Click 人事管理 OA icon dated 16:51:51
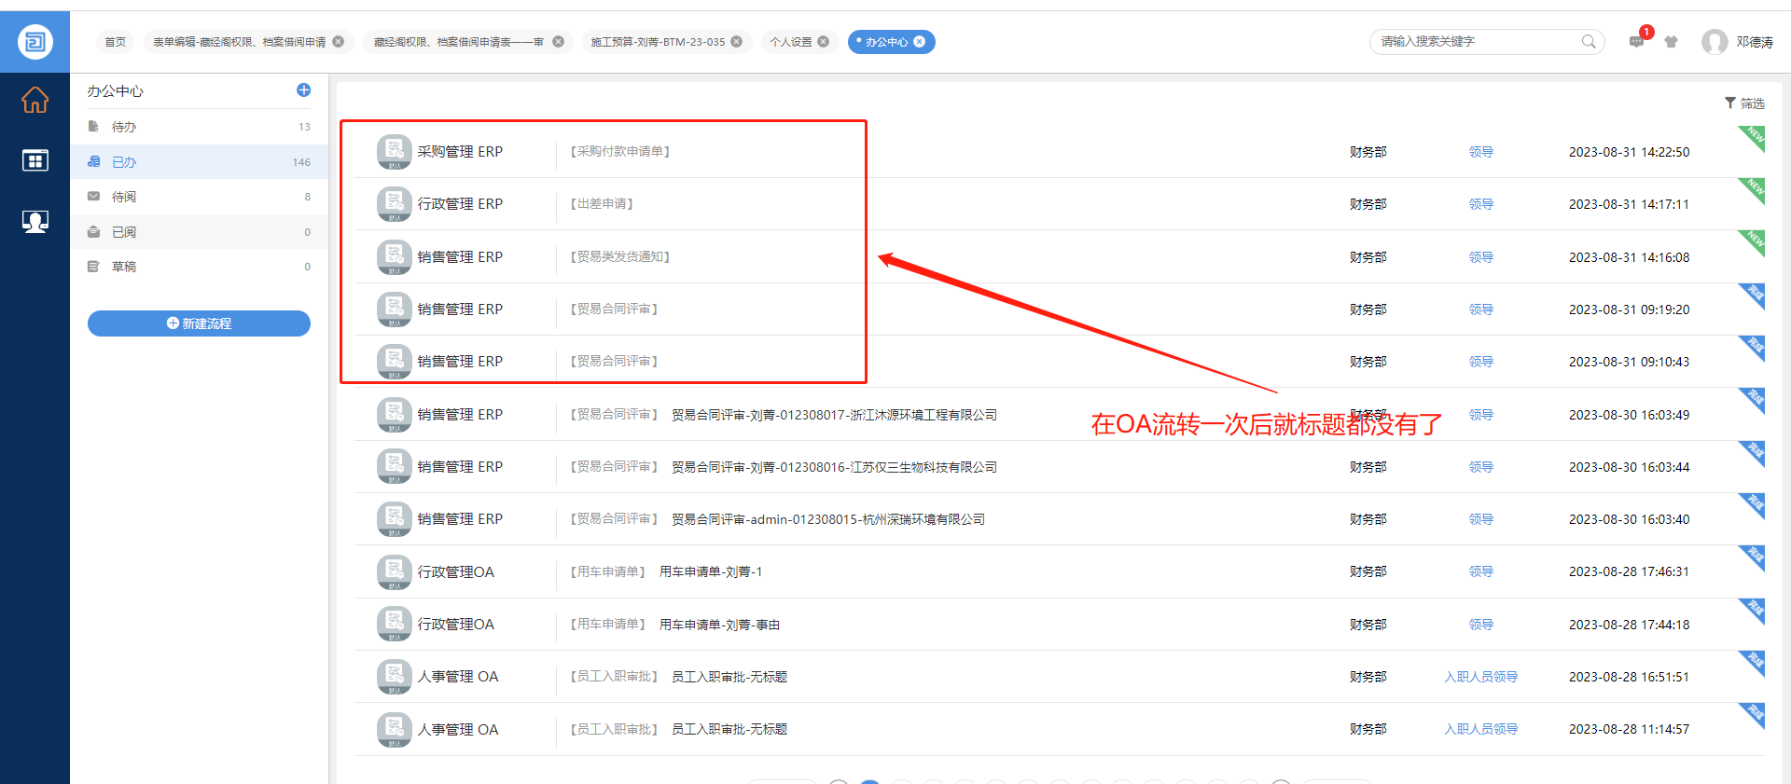This screenshot has width=1791, height=784. pyautogui.click(x=395, y=677)
